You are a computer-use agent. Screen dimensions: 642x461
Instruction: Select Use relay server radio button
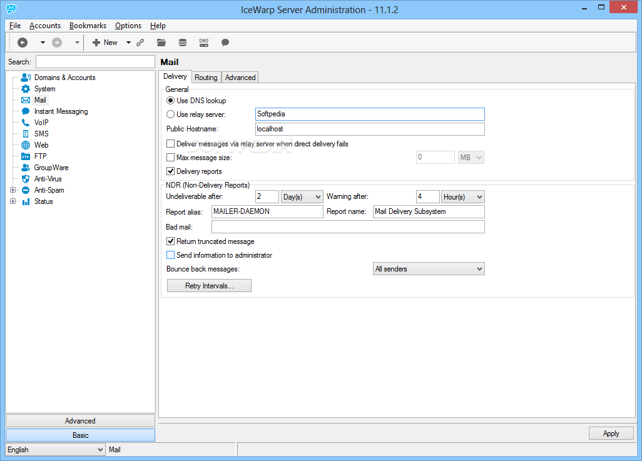tap(170, 114)
